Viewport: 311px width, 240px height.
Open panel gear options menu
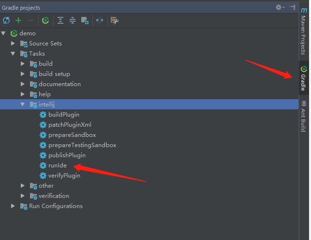click(280, 7)
